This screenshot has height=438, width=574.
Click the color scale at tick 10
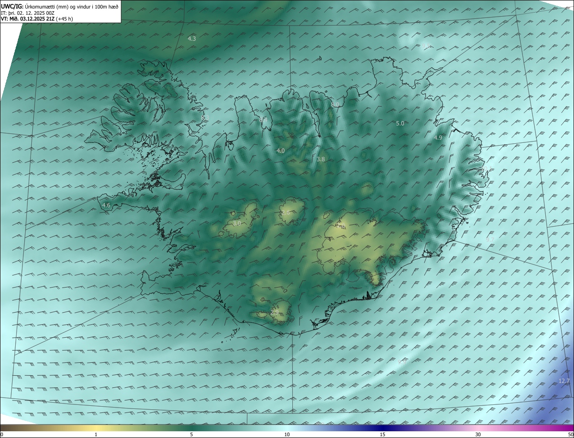pyautogui.click(x=287, y=434)
